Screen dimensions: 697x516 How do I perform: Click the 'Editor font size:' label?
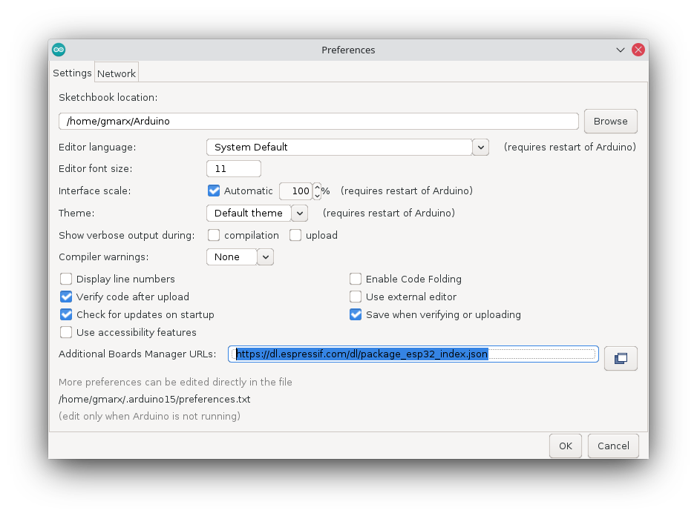pos(96,169)
